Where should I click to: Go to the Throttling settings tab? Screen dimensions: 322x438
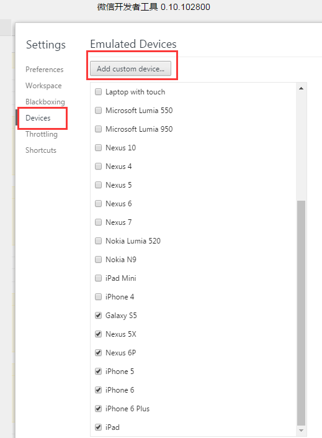click(42, 134)
